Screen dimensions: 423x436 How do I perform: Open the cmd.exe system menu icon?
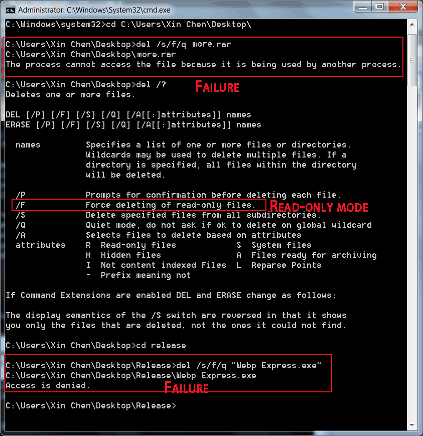coord(11,10)
